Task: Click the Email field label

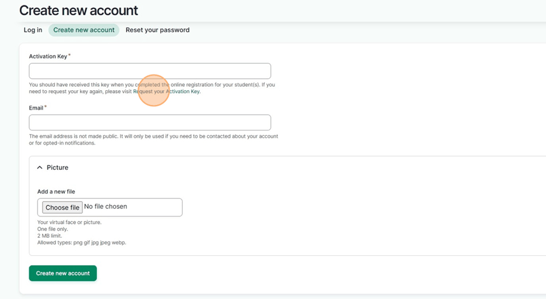Action: click(x=36, y=108)
